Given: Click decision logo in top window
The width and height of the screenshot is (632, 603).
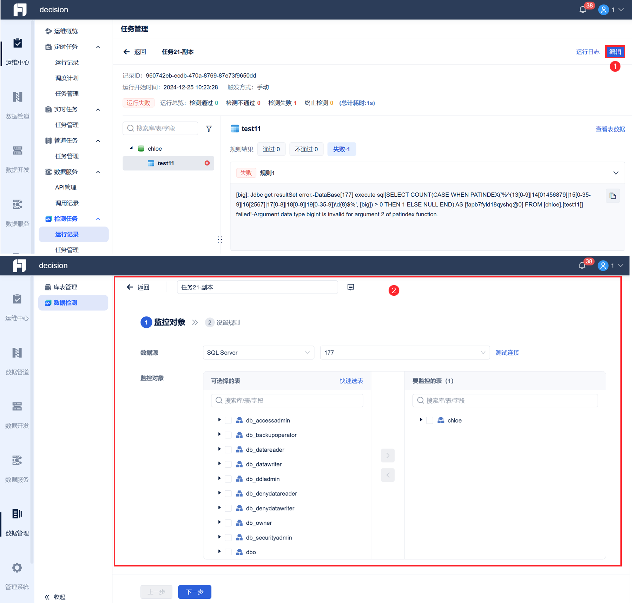Looking at the screenshot, I should pos(20,10).
